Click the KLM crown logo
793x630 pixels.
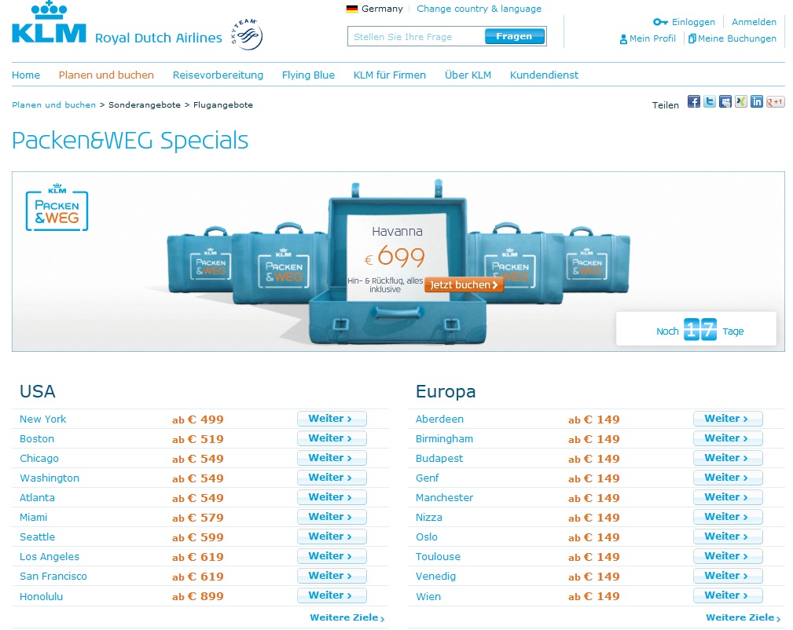[x=49, y=22]
